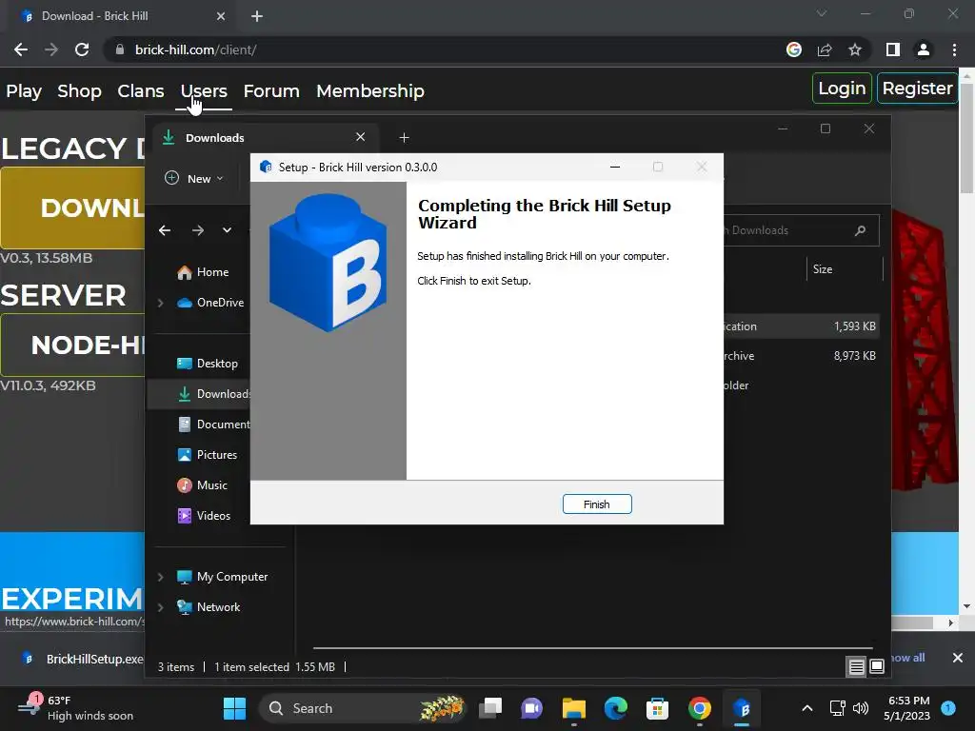Image resolution: width=975 pixels, height=731 pixels.
Task: Click the yellow legacy Download button
Action: [x=73, y=207]
